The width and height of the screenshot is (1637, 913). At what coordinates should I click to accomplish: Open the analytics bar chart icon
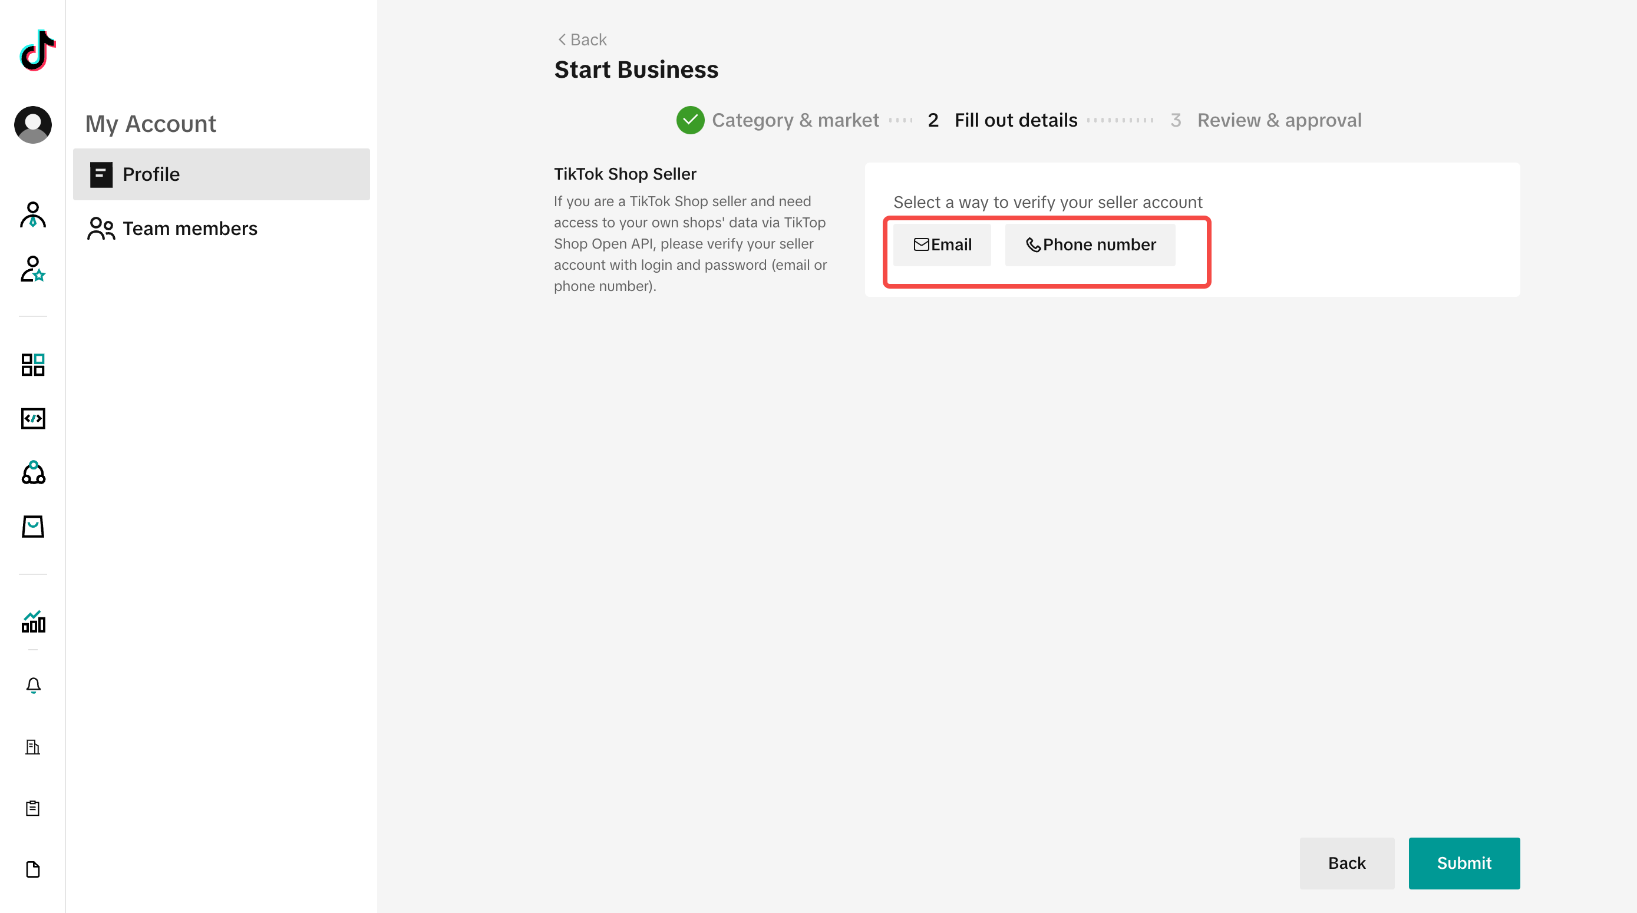pyautogui.click(x=33, y=622)
